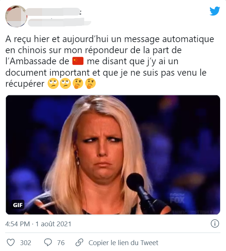Click the tweet text about the Ambassade
The image size is (226, 251).
tap(110, 61)
